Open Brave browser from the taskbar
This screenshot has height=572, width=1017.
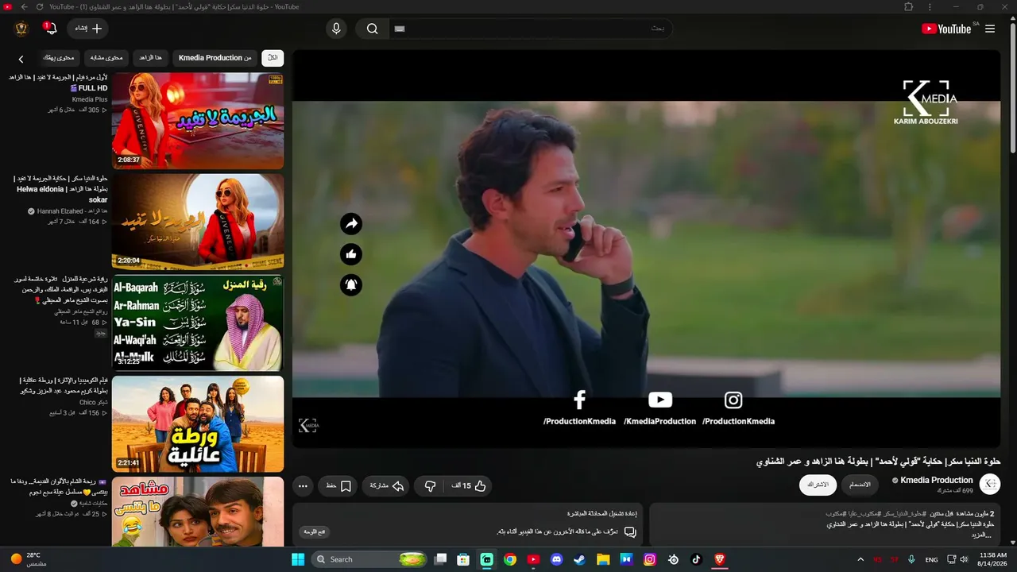click(x=720, y=559)
